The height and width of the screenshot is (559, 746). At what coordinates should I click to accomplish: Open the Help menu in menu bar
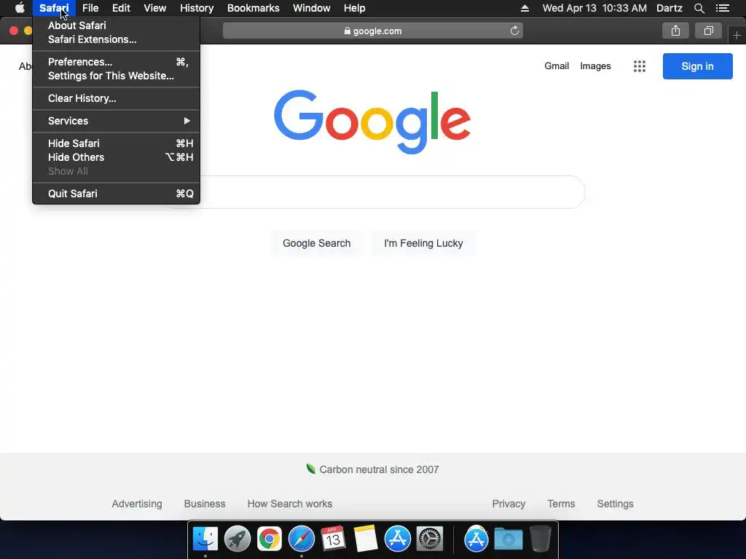tap(355, 8)
